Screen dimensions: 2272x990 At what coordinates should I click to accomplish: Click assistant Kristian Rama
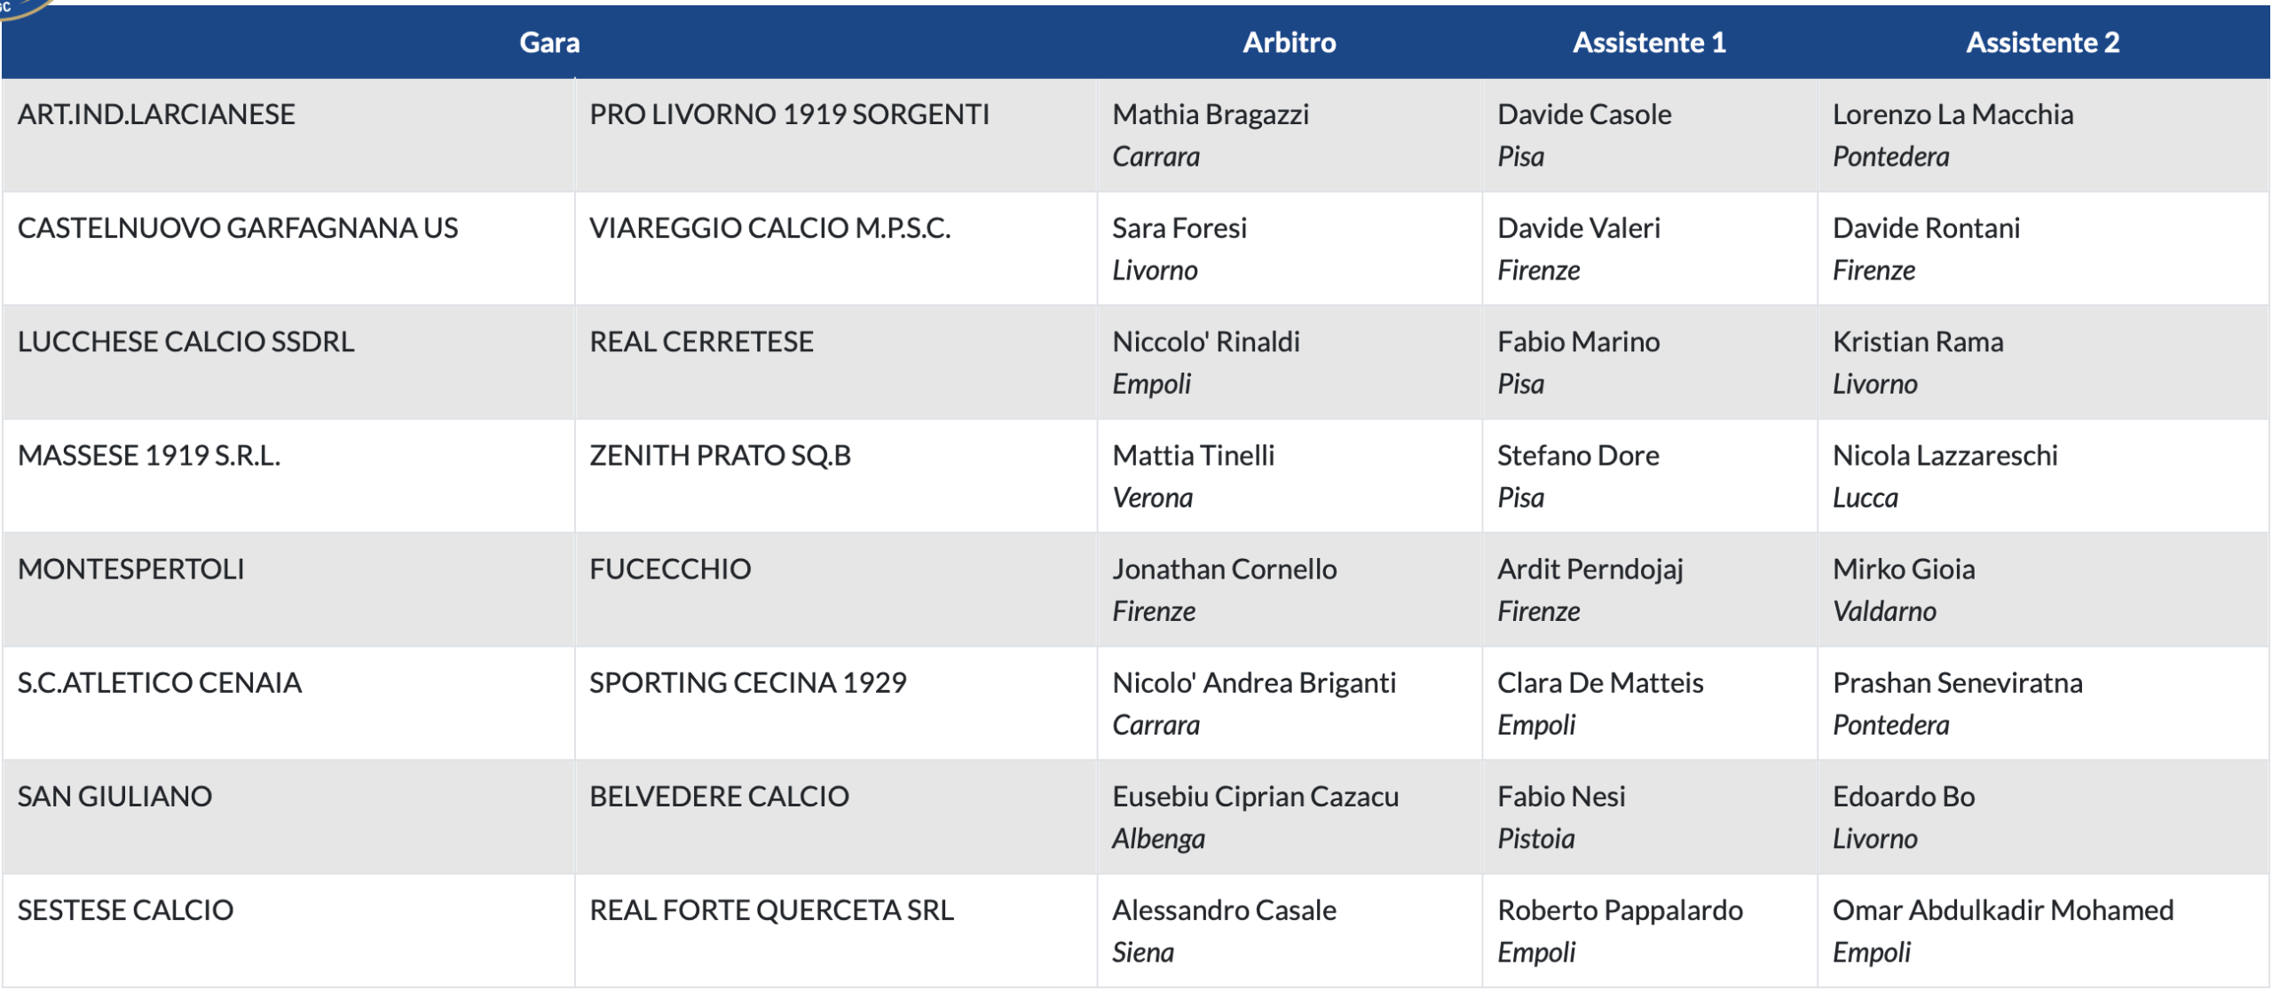click(1918, 342)
